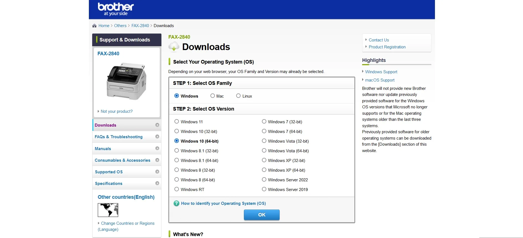The height and width of the screenshot is (238, 523).
Task: Open Change Countries or Regions
Action: [127, 223]
